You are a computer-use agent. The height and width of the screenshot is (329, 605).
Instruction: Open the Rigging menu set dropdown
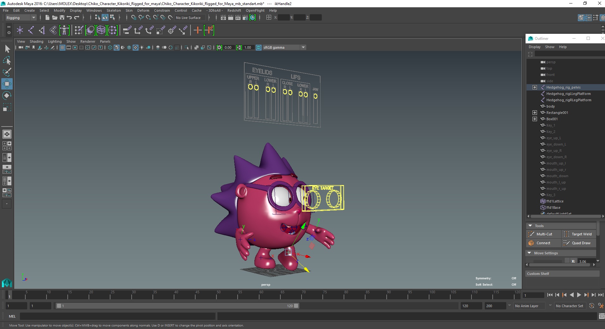(x=21, y=18)
